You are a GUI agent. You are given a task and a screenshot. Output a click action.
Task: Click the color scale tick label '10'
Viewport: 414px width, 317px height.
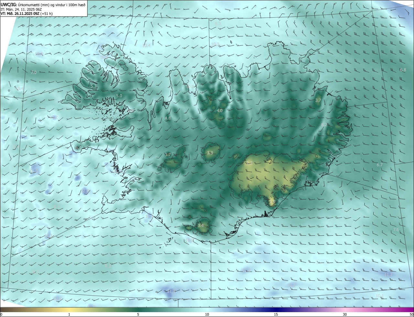click(207, 315)
